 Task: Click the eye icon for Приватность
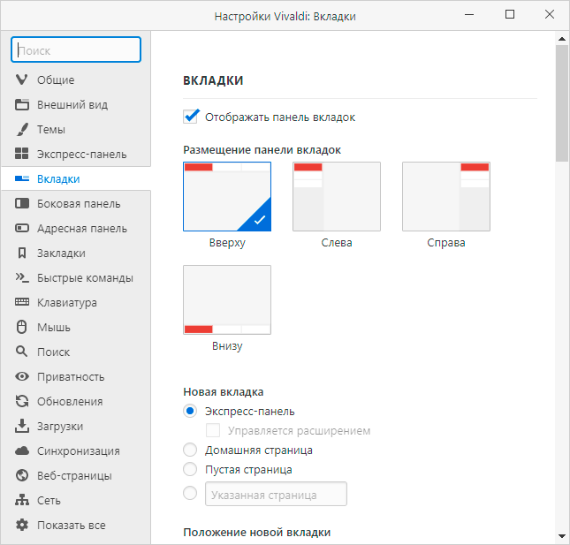22,376
